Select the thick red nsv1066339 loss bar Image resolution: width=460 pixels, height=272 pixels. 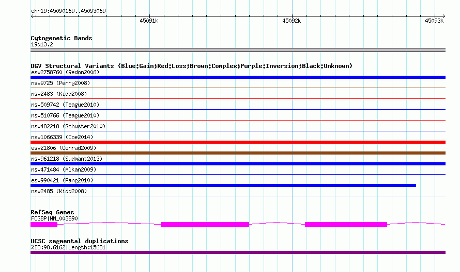coord(238,142)
